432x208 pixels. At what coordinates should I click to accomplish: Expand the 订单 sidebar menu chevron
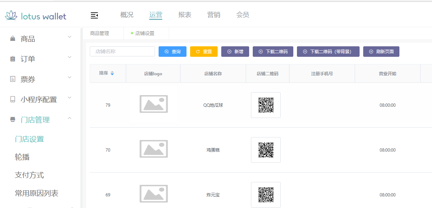[x=70, y=57]
